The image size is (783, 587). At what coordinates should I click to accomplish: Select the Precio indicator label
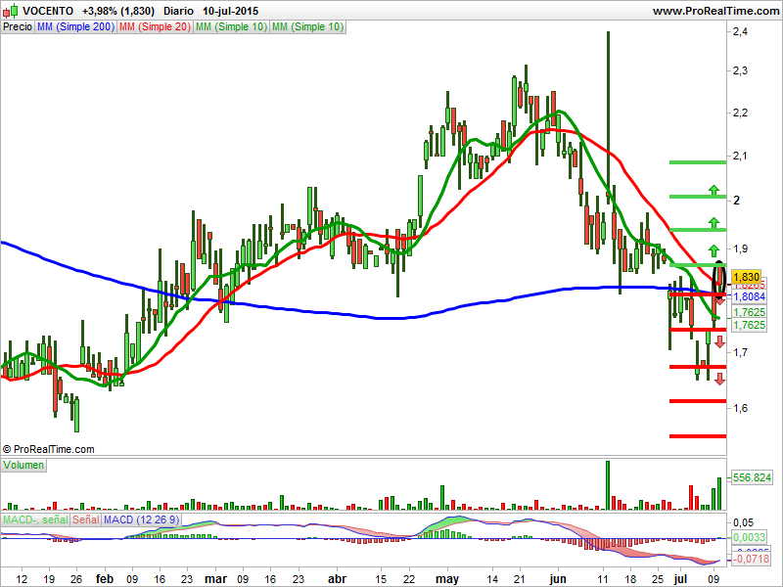(x=18, y=27)
